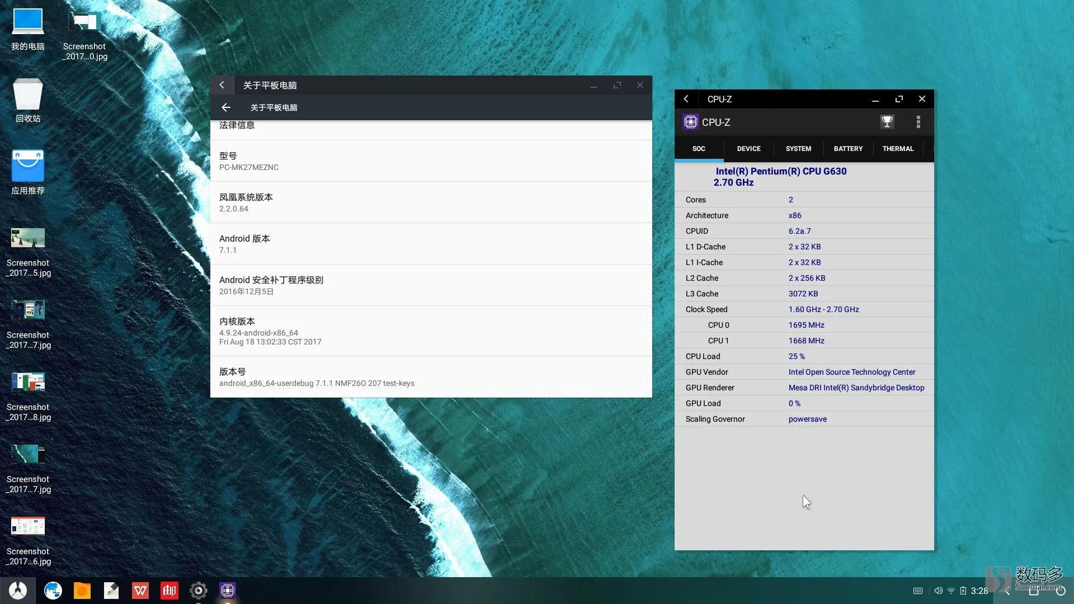The height and width of the screenshot is (604, 1074).
Task: Open the red mail app in taskbar
Action: (169, 591)
